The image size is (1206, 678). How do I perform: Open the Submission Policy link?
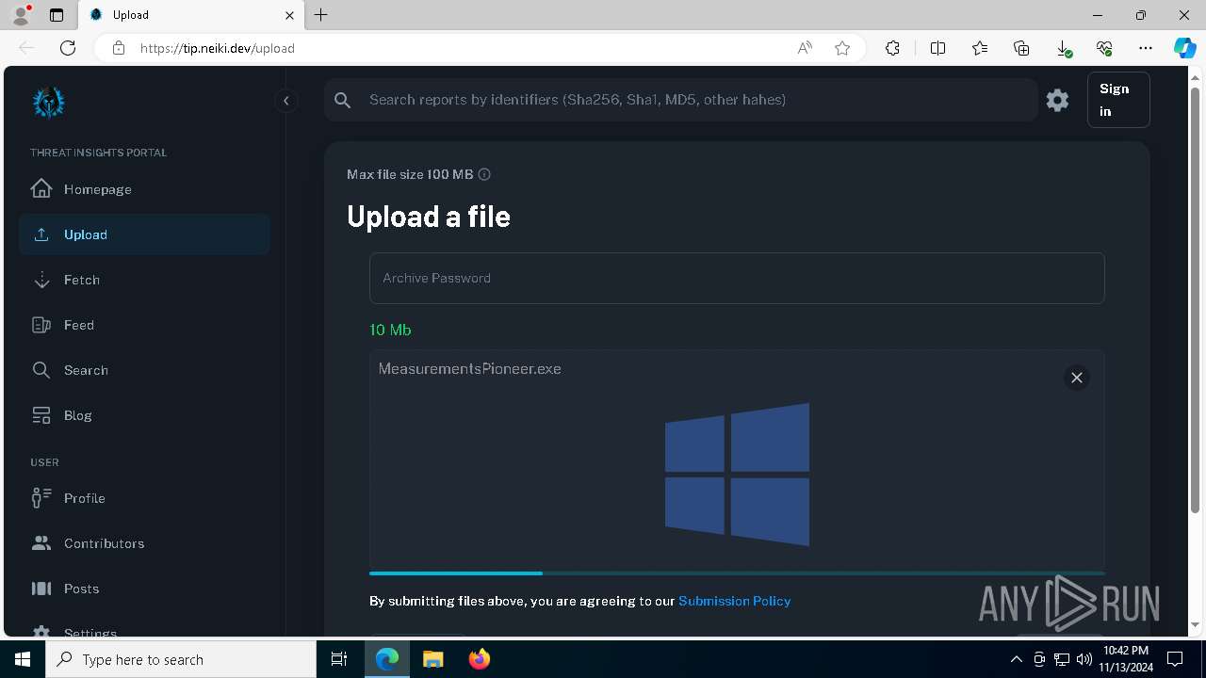pyautogui.click(x=734, y=601)
